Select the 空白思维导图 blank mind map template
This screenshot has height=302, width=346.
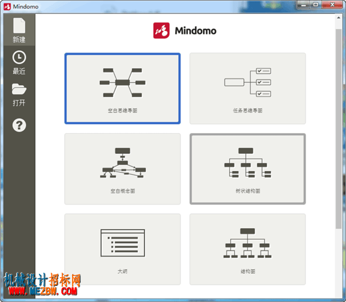pos(122,88)
